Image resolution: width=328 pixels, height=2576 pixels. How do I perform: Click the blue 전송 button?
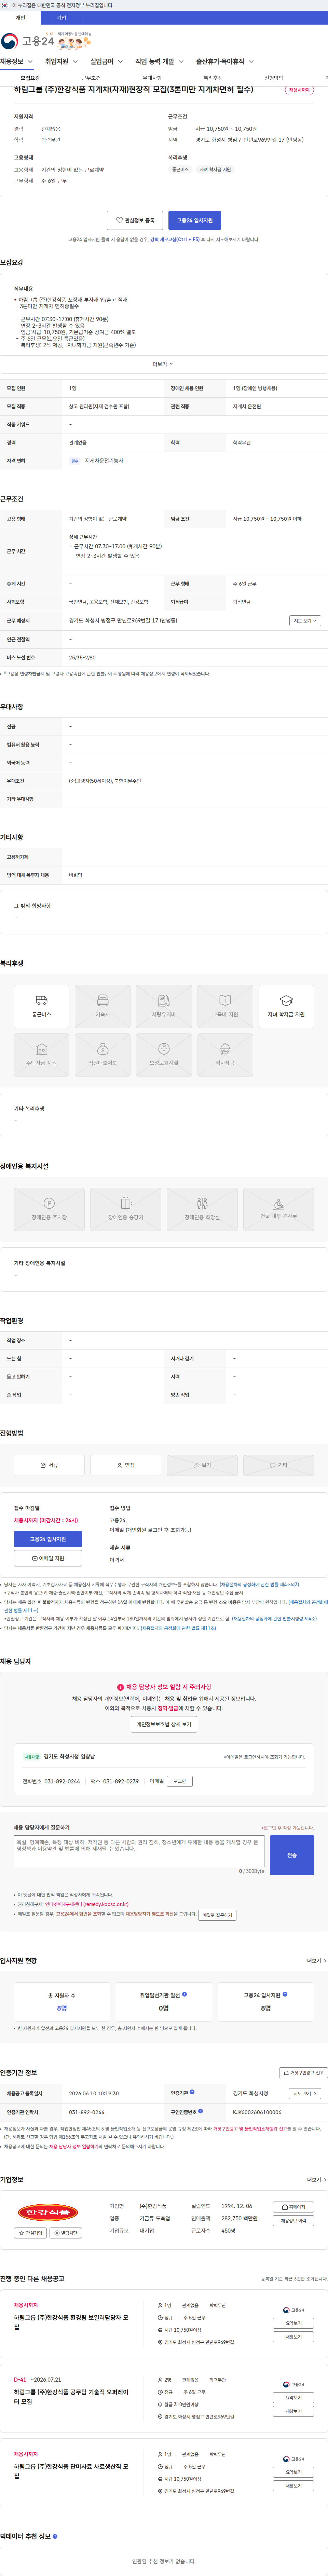pyautogui.click(x=292, y=1855)
